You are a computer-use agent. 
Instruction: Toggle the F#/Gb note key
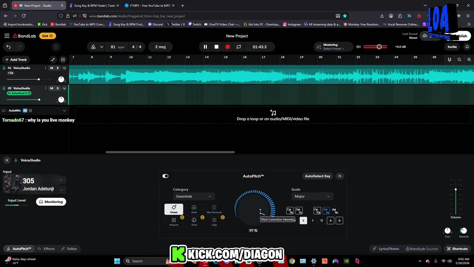click(x=317, y=211)
